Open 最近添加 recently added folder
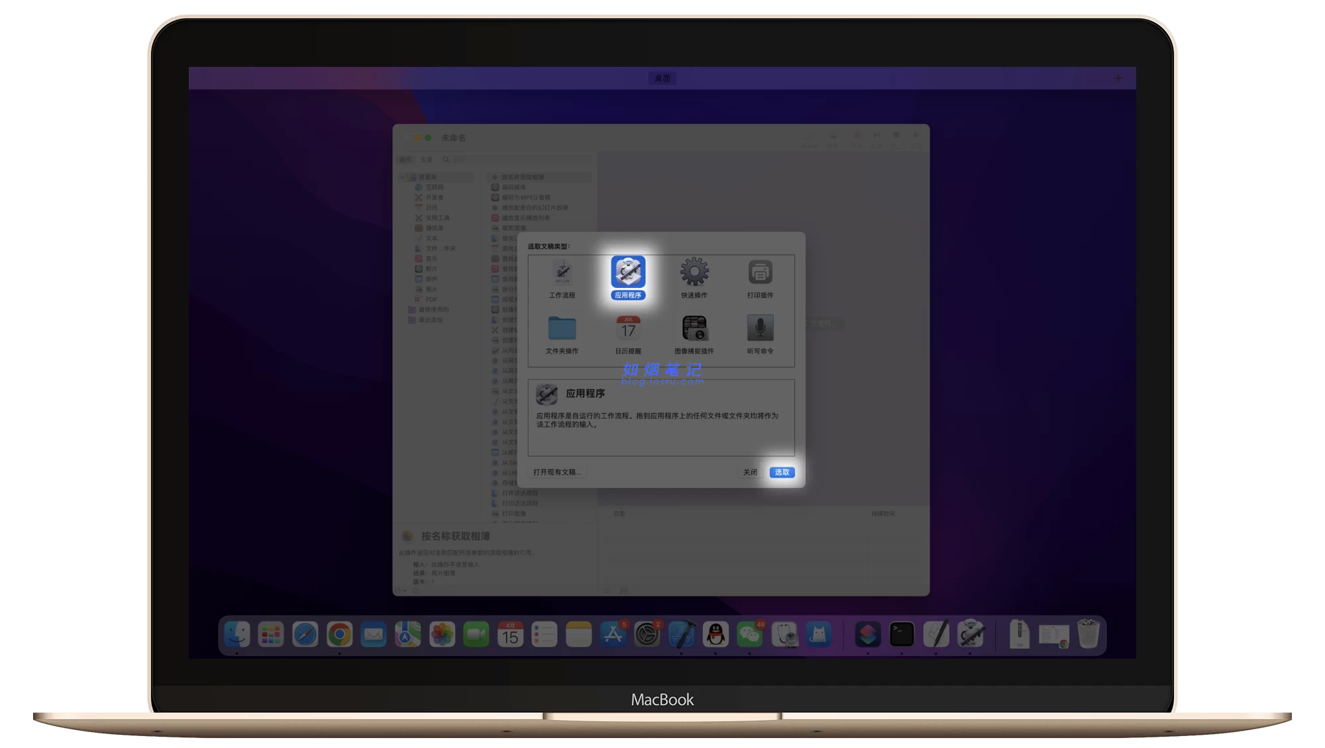This screenshot has width=1325, height=748. (x=425, y=320)
